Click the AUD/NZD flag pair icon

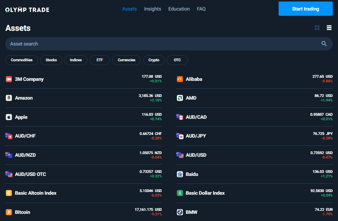click(x=9, y=155)
